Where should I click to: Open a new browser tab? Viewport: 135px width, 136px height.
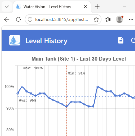click(97, 7)
